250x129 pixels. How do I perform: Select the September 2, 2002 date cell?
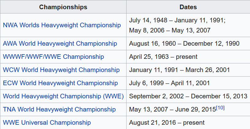pos(188,96)
